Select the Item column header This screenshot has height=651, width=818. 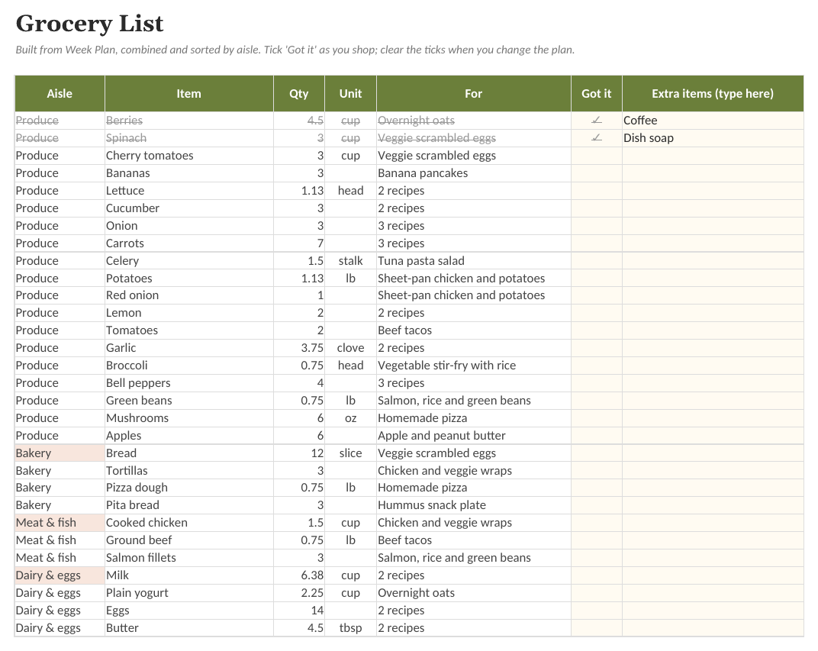point(188,93)
